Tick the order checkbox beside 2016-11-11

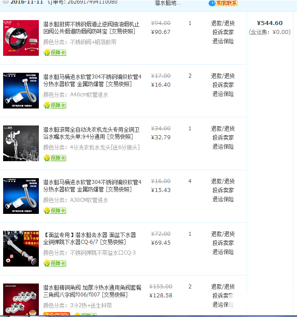[x=6, y=1]
